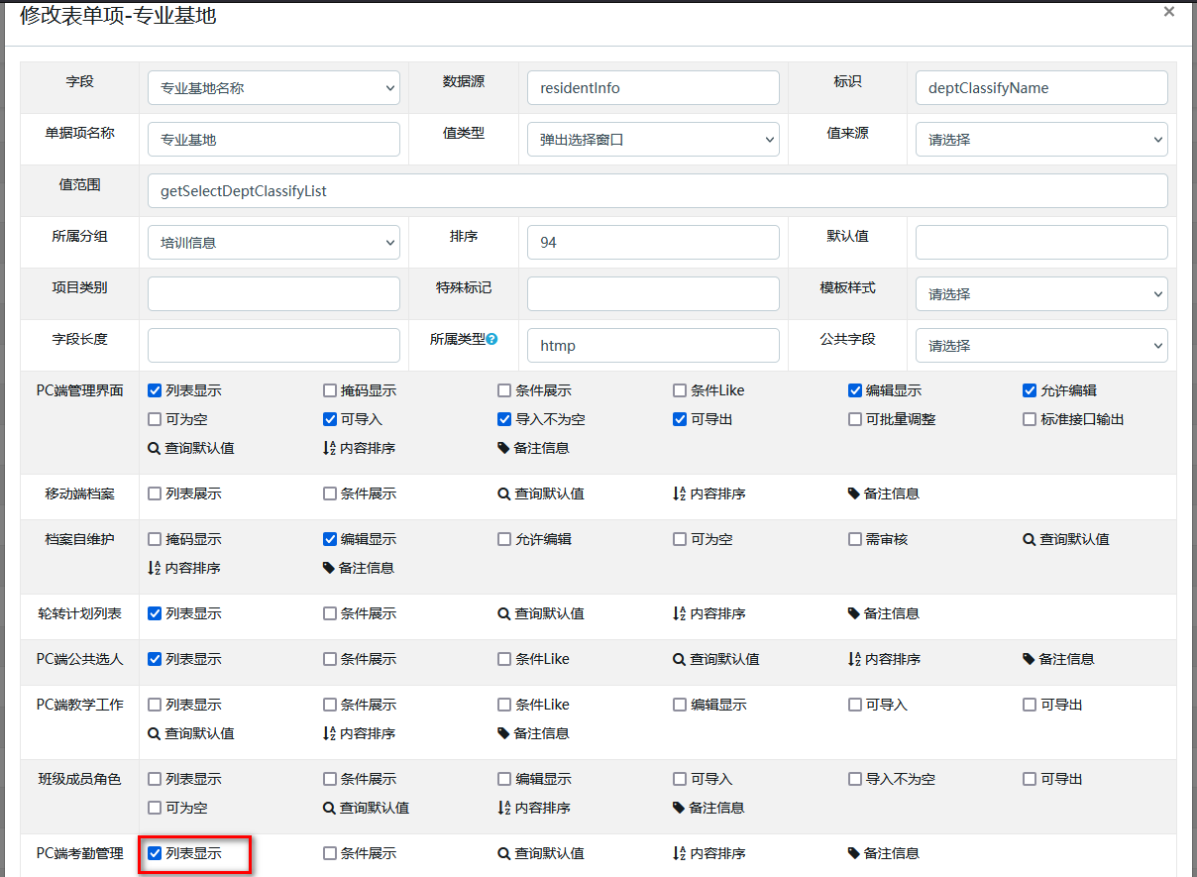Check 导入不为空 in 班级成员角色 row

(855, 779)
